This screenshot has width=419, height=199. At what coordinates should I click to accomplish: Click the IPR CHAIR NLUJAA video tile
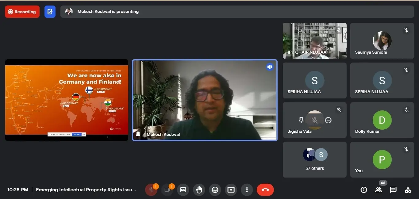point(315,40)
